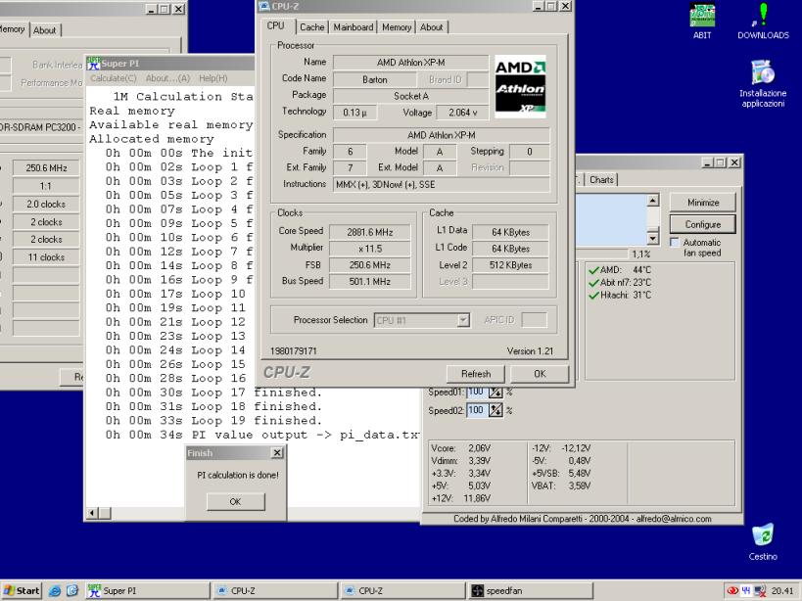Viewport: 802px width, 601px height.
Task: Click the speedfan log scroll-up arrow
Action: [x=652, y=201]
